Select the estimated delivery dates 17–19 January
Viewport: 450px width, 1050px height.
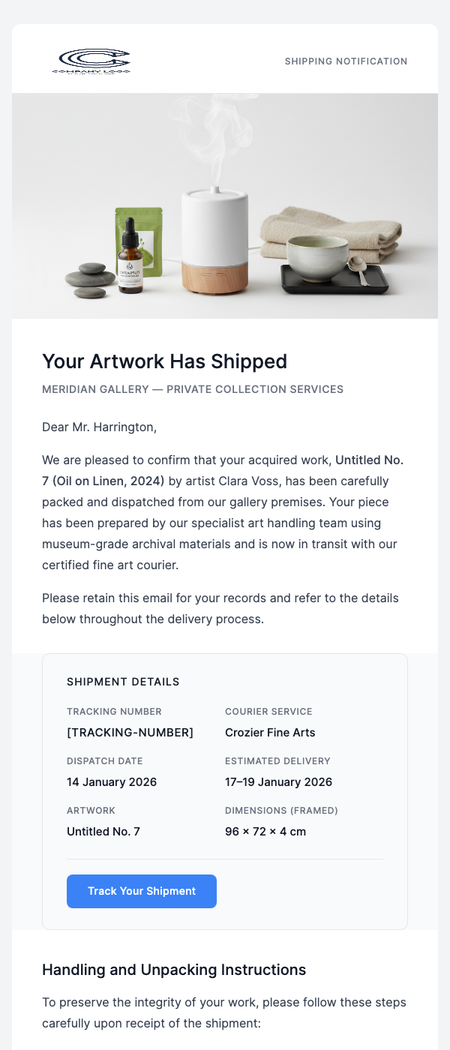pos(278,781)
